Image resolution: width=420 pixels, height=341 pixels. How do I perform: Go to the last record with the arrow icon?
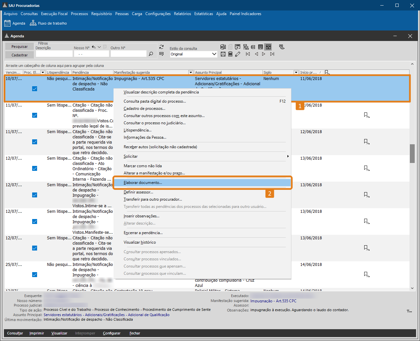pyautogui.click(x=272, y=54)
